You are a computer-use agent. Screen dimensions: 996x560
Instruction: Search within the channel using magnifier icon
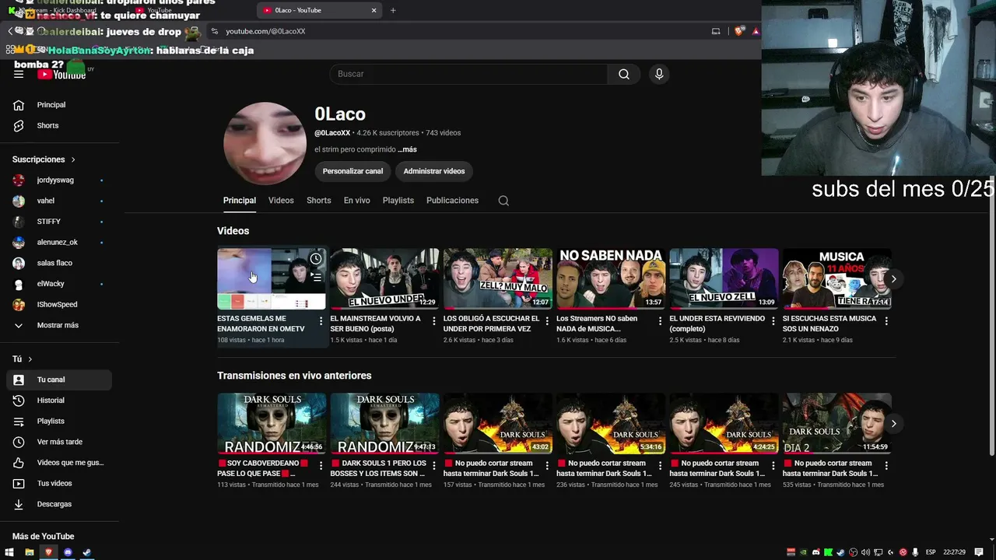(x=503, y=201)
